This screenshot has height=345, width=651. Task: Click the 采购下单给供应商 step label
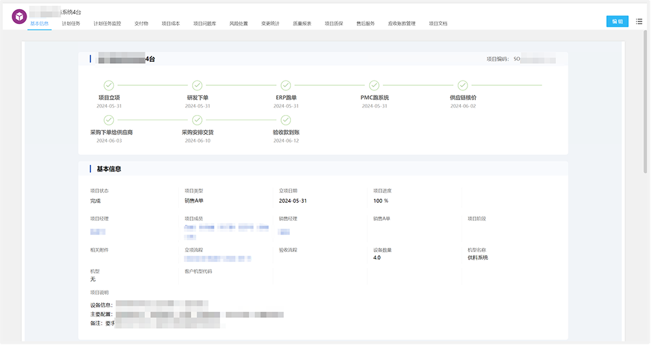(111, 133)
